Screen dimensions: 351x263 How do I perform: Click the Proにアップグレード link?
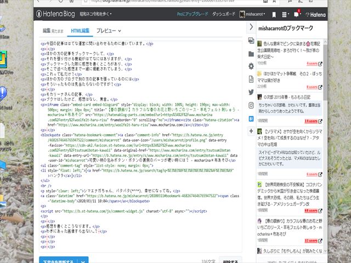point(193,14)
